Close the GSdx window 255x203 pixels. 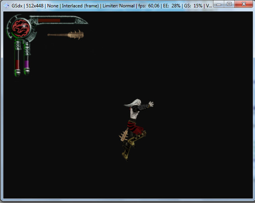click(243, 4)
